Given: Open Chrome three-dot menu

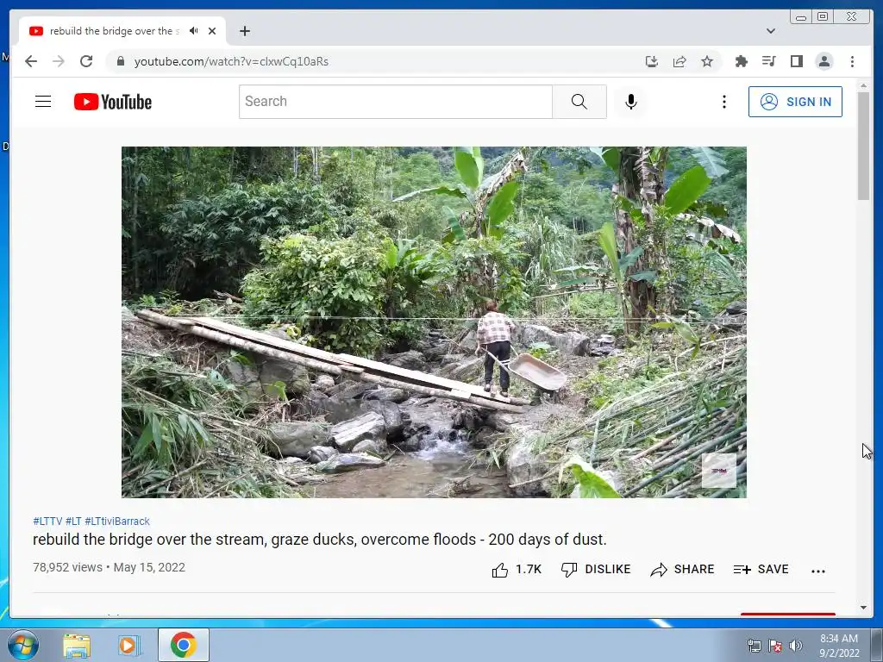Looking at the screenshot, I should (852, 61).
